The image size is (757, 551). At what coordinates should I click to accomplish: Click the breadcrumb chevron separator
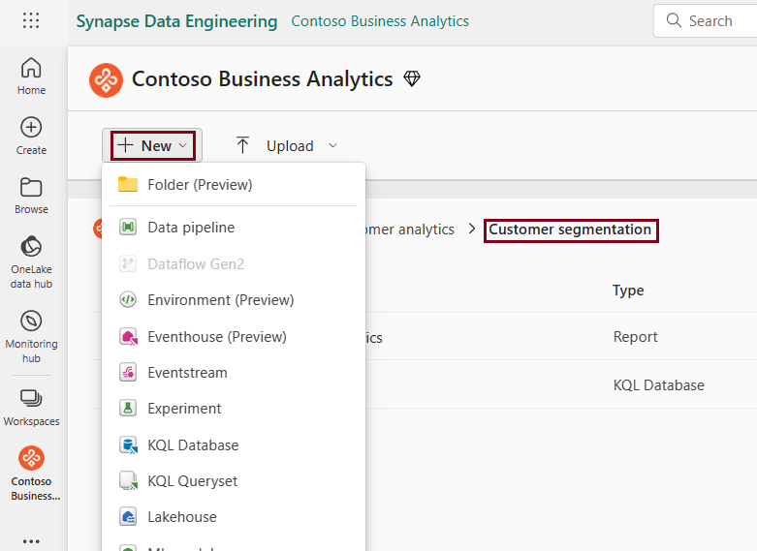pyautogui.click(x=472, y=229)
